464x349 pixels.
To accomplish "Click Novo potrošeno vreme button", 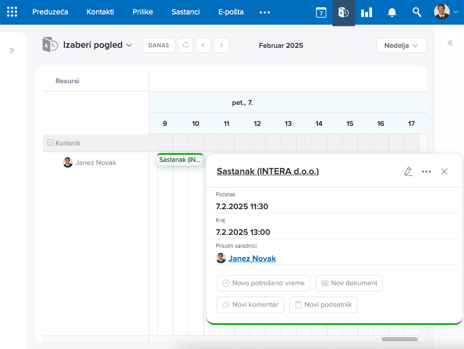I will 264,283.
